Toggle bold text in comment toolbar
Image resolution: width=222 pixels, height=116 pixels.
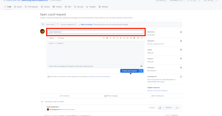click(107, 38)
